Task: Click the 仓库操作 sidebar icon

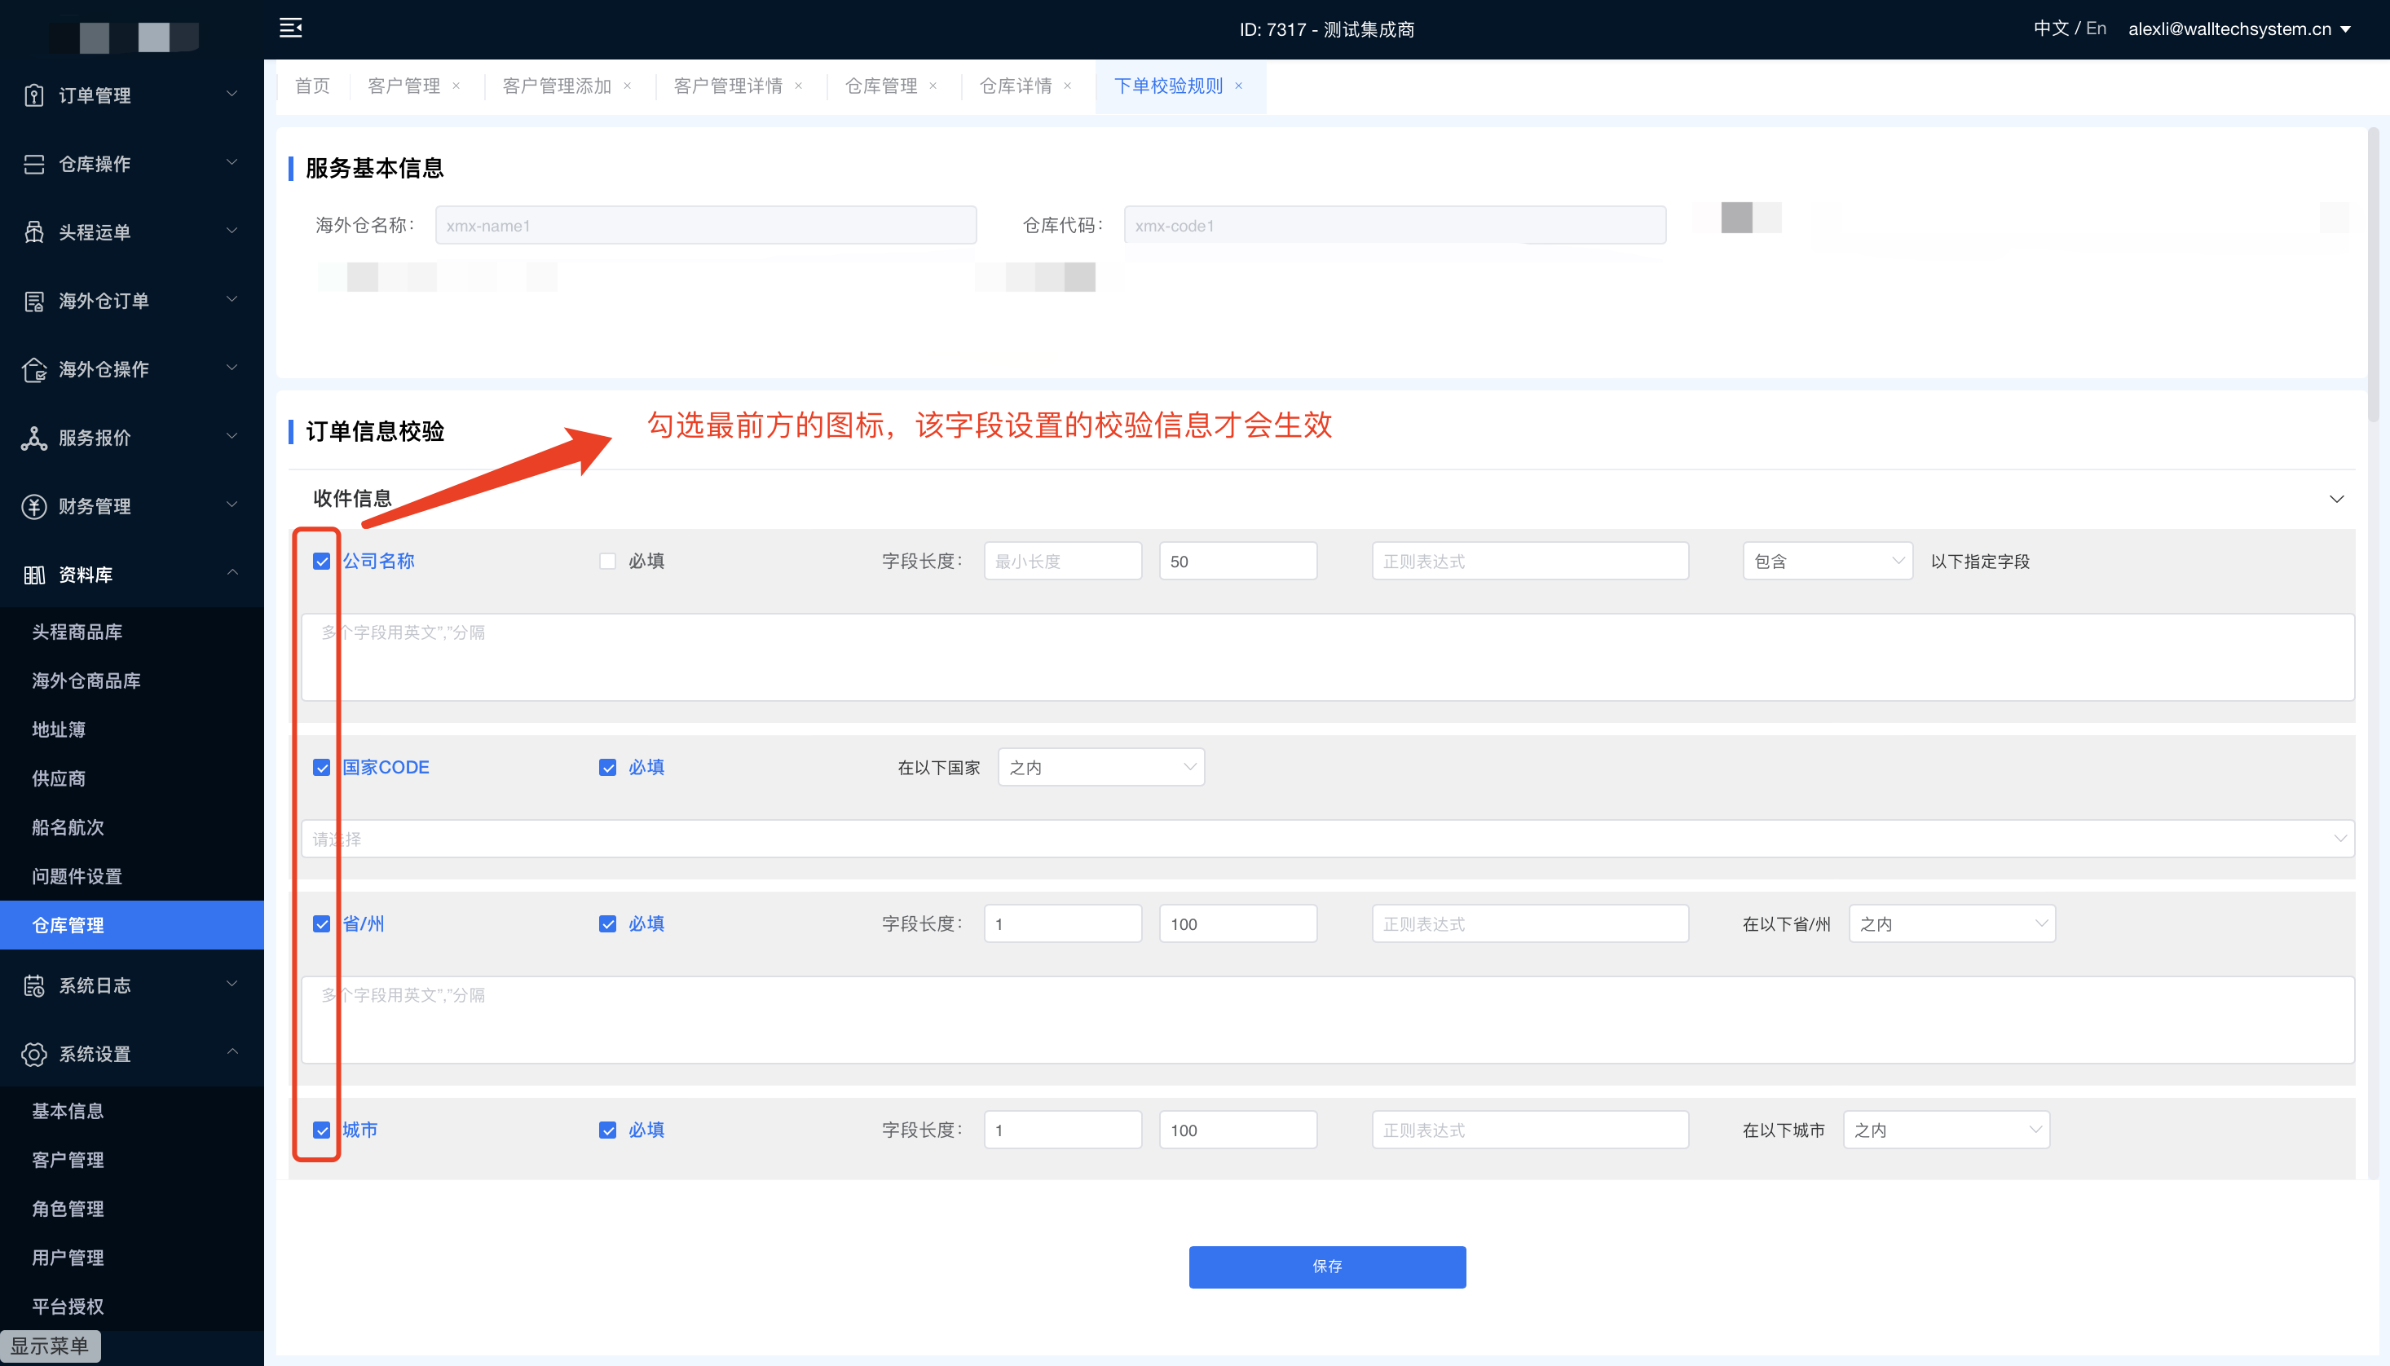Action: (x=33, y=164)
